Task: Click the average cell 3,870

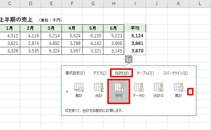Action: tap(135, 51)
